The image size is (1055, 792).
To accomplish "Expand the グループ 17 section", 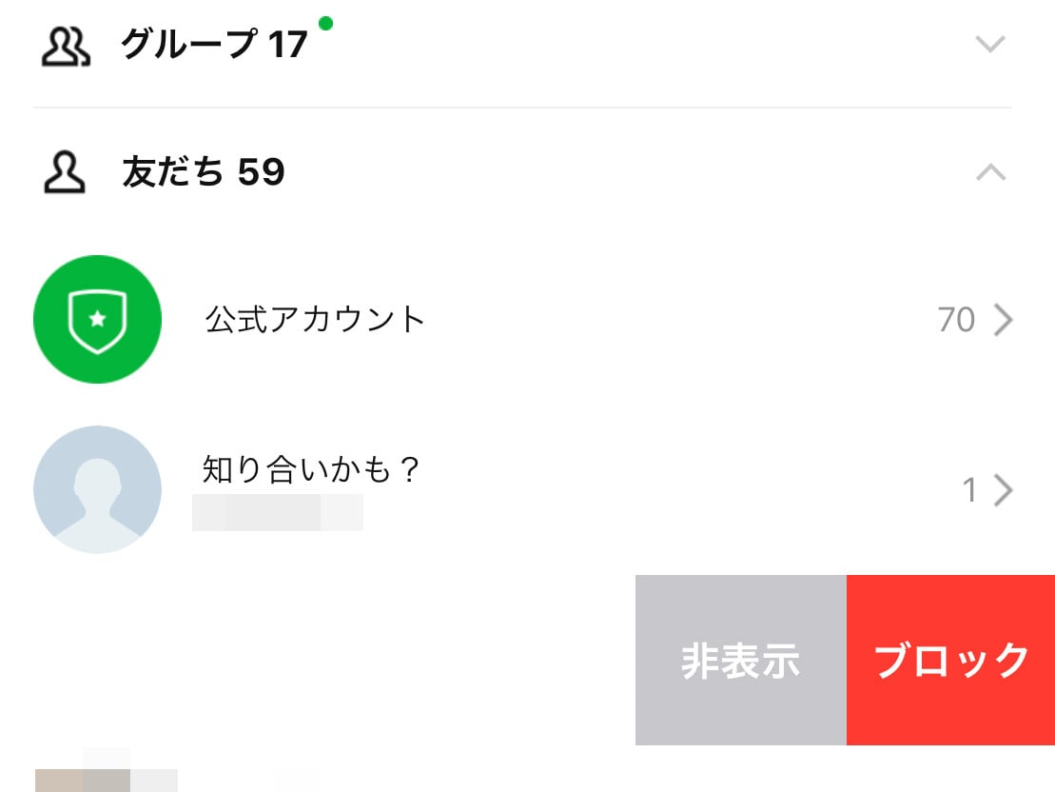I will [990, 43].
